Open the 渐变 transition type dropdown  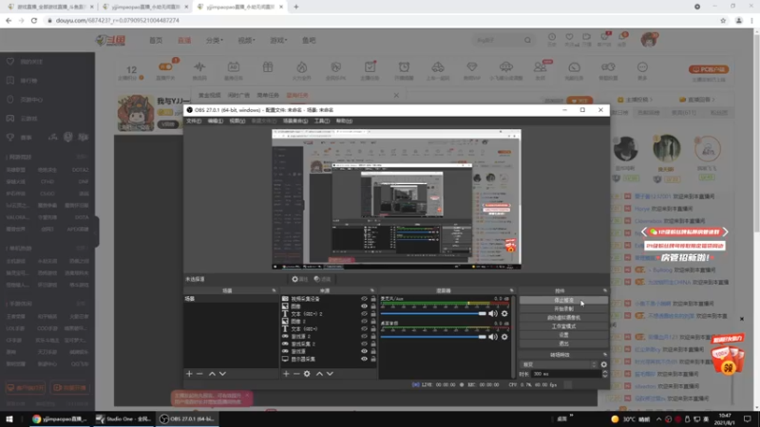560,364
